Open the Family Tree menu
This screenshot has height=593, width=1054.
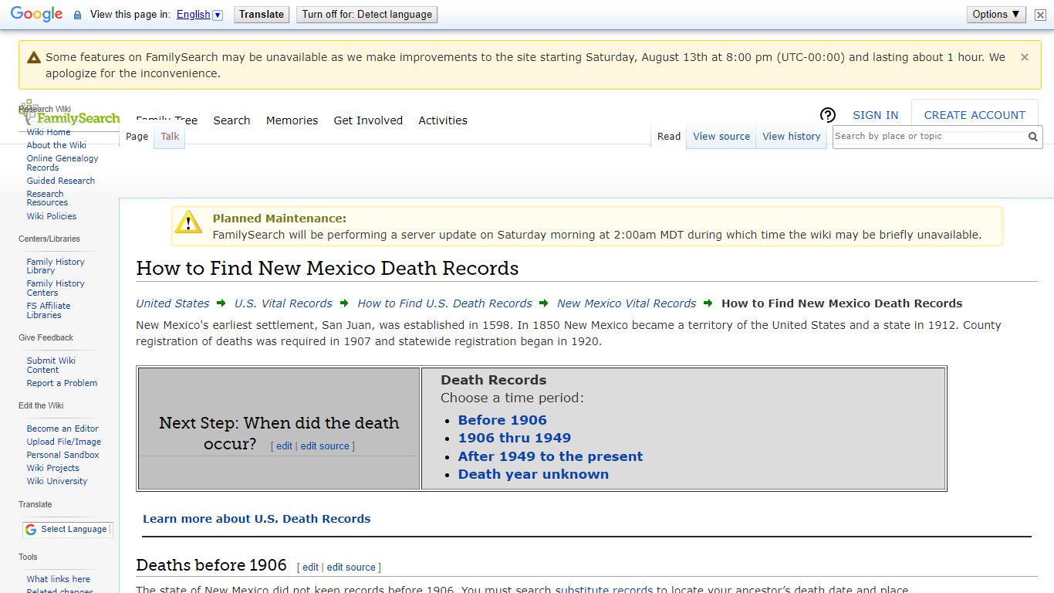(167, 120)
